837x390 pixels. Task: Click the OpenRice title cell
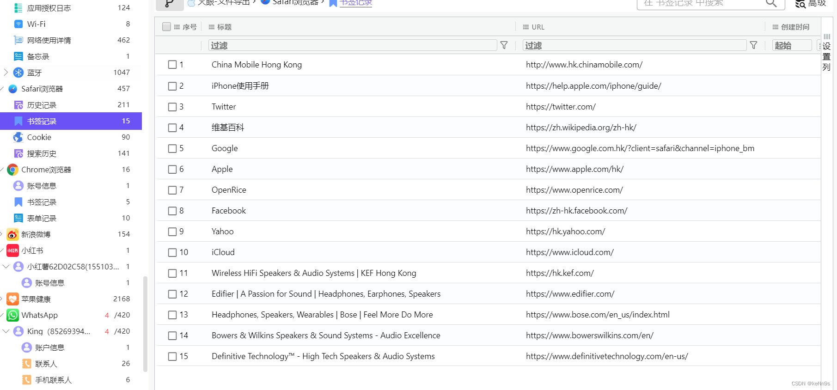pyautogui.click(x=229, y=190)
